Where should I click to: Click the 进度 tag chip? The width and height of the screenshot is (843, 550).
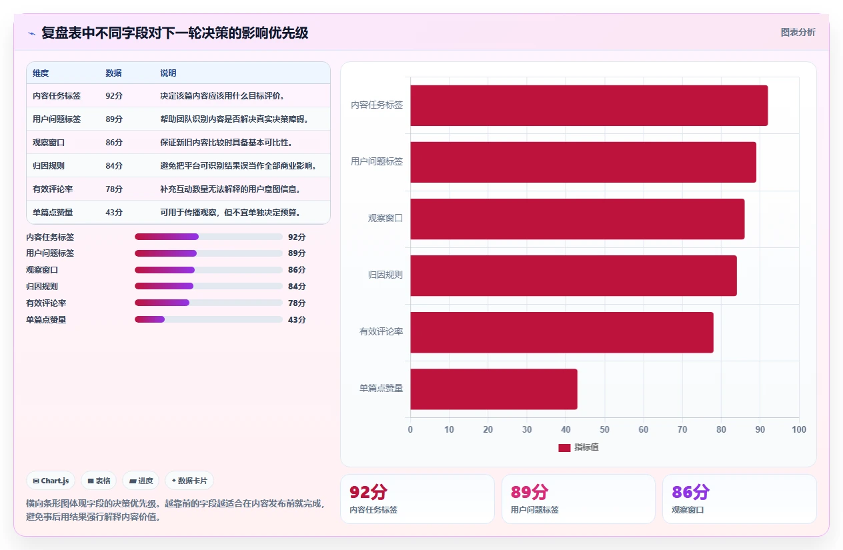(141, 481)
